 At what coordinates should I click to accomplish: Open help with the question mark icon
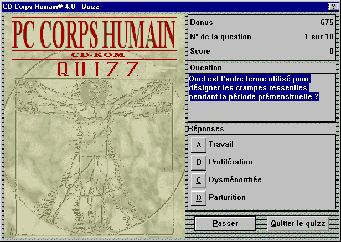click(333, 6)
